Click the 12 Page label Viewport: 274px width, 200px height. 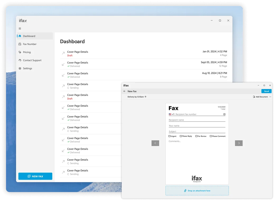223,66
